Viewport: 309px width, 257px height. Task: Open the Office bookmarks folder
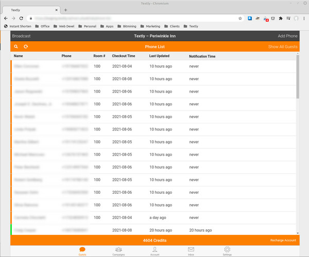[42, 26]
